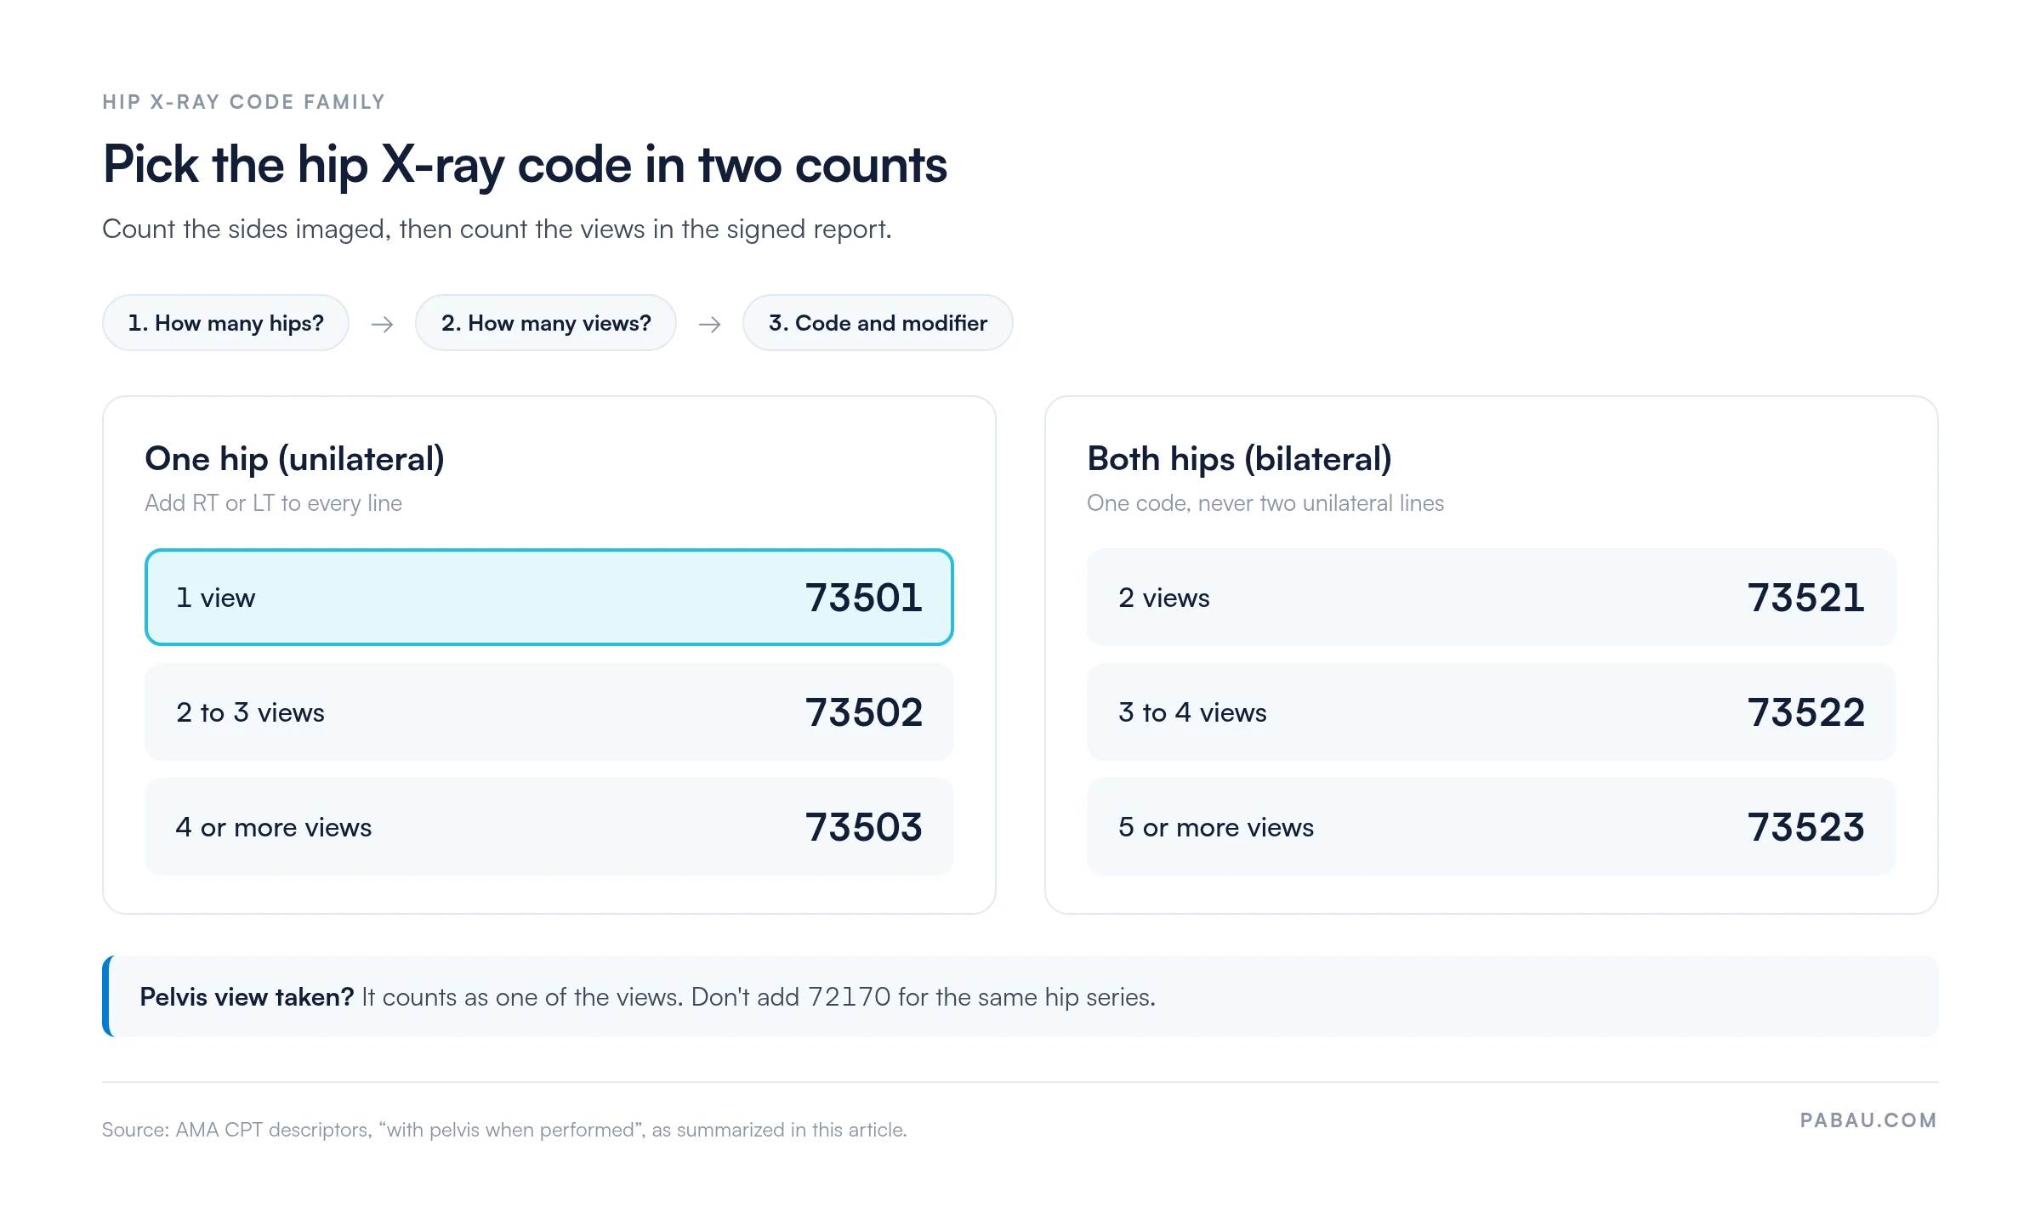Click the 'One hip (unilateral)' card heading

click(x=295, y=459)
